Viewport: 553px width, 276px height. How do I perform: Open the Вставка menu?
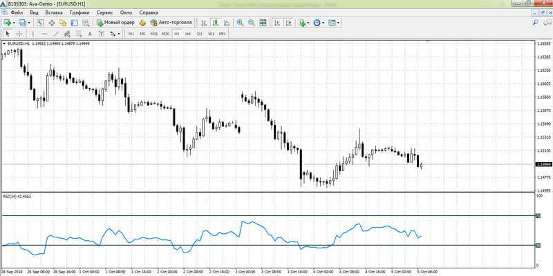(x=54, y=12)
